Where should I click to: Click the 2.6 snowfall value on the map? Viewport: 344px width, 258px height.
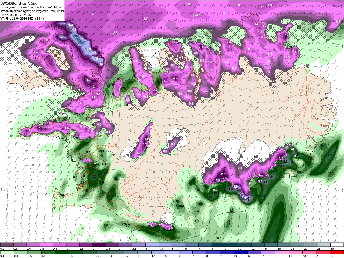(223, 174)
